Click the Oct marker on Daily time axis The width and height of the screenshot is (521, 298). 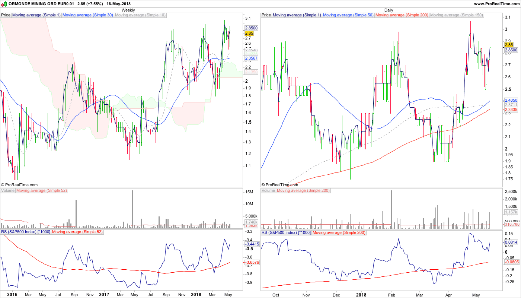click(x=276, y=294)
